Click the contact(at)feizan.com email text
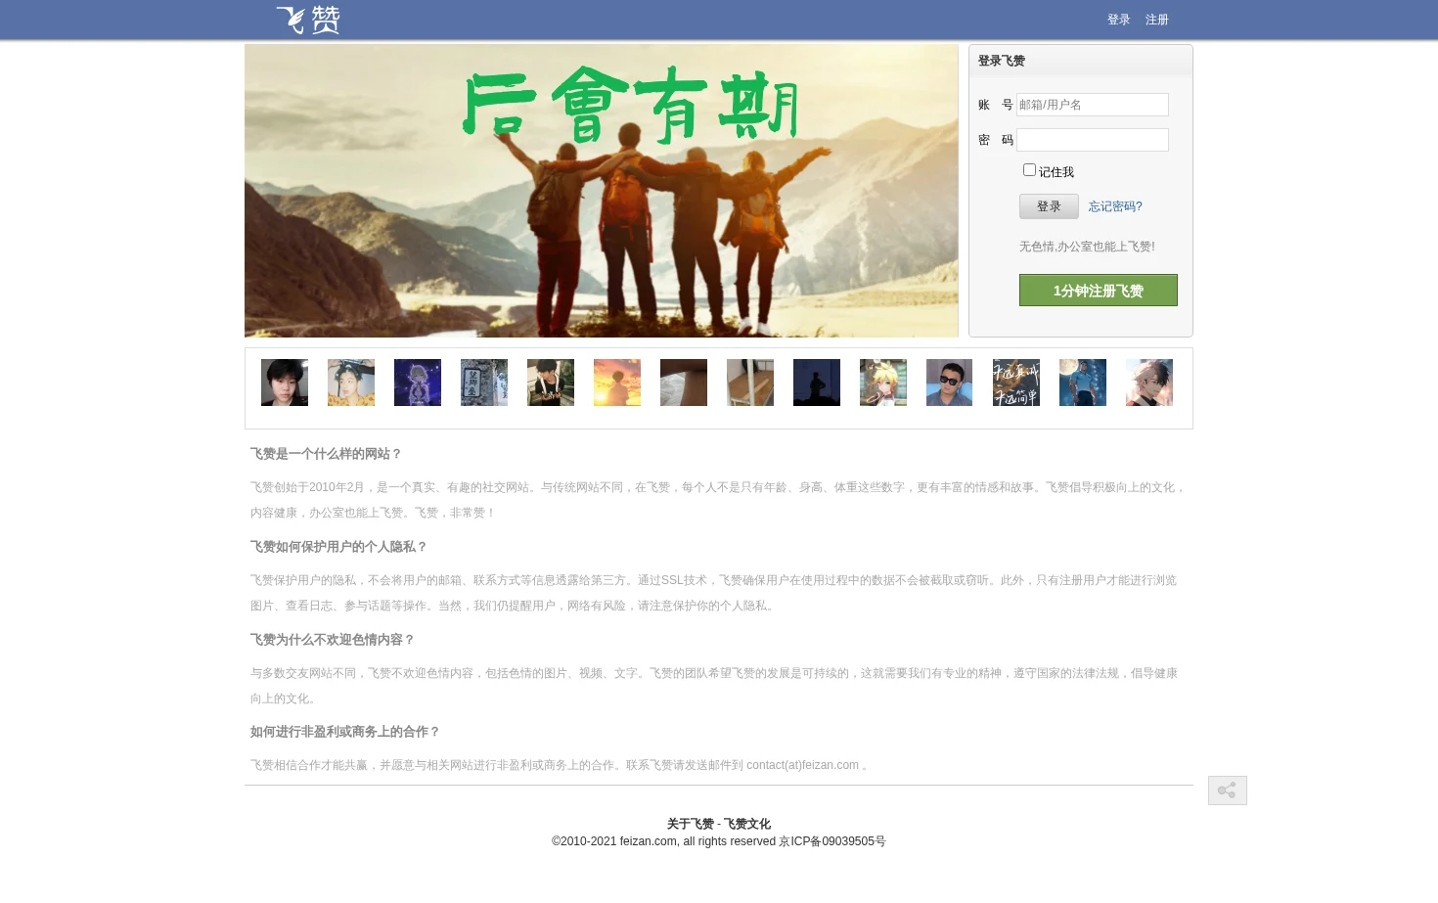 click(x=802, y=765)
